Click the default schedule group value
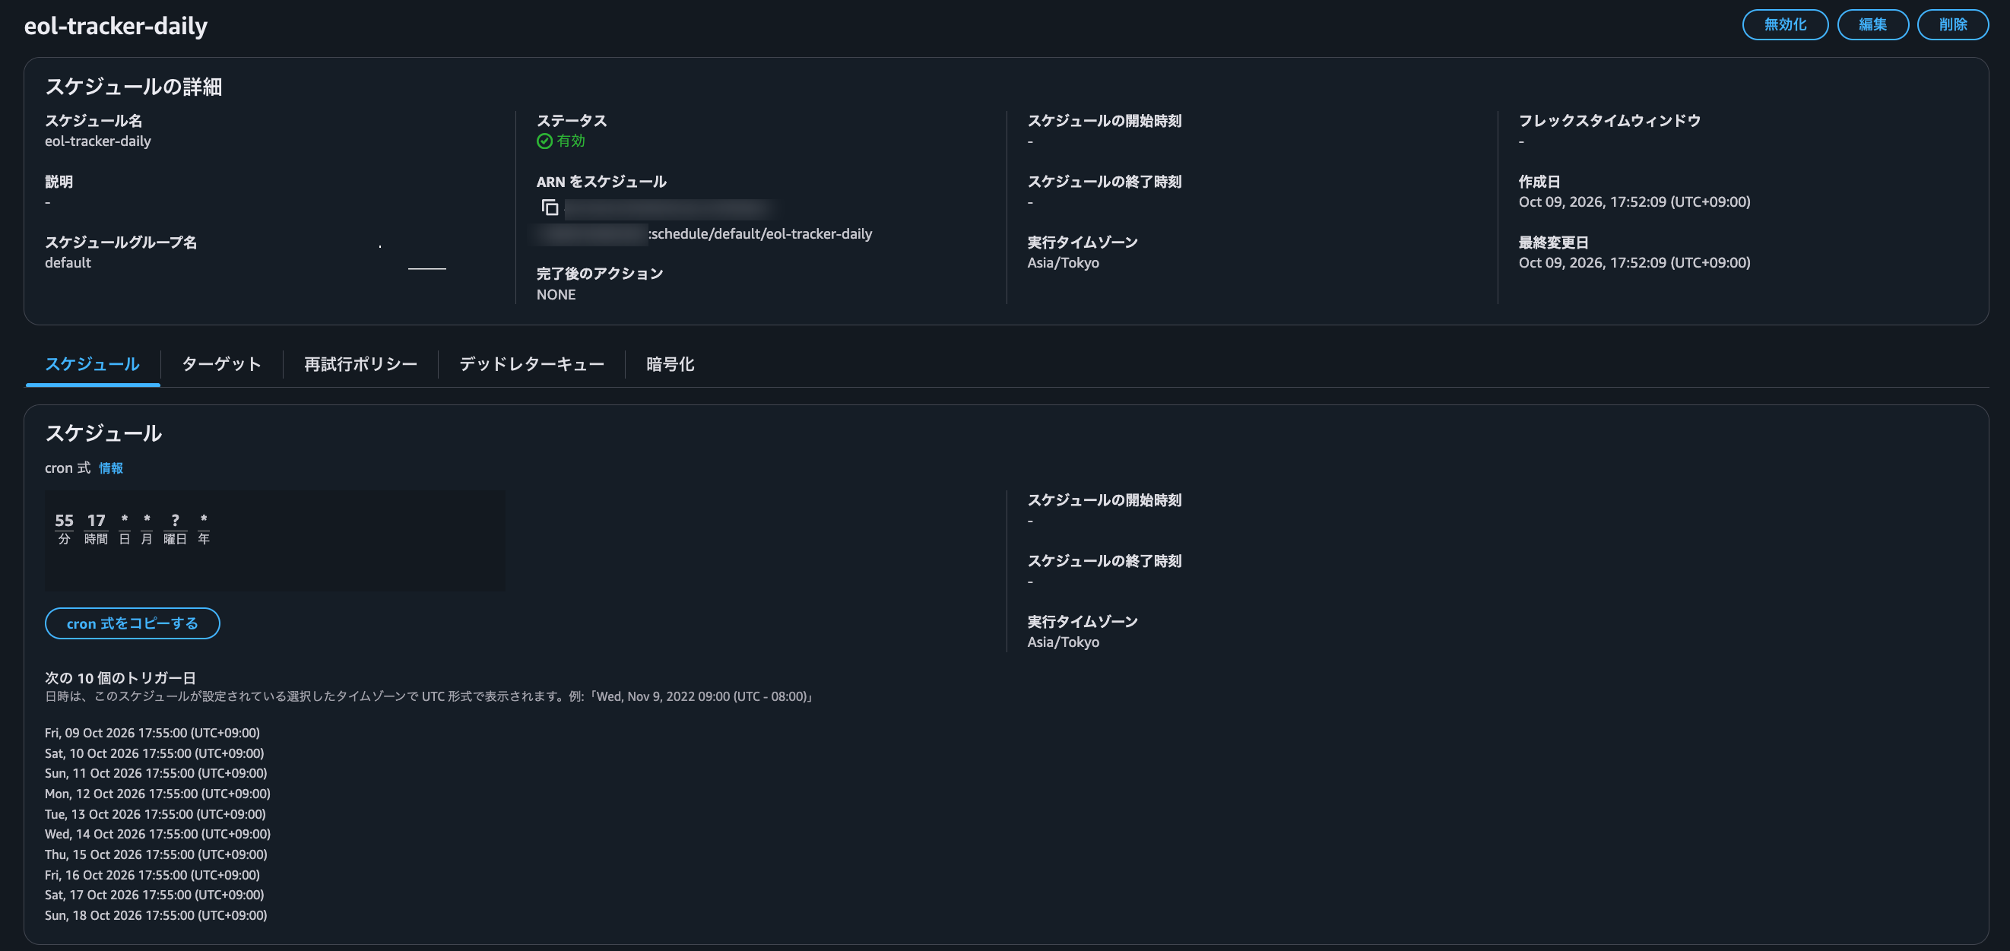 (68, 263)
